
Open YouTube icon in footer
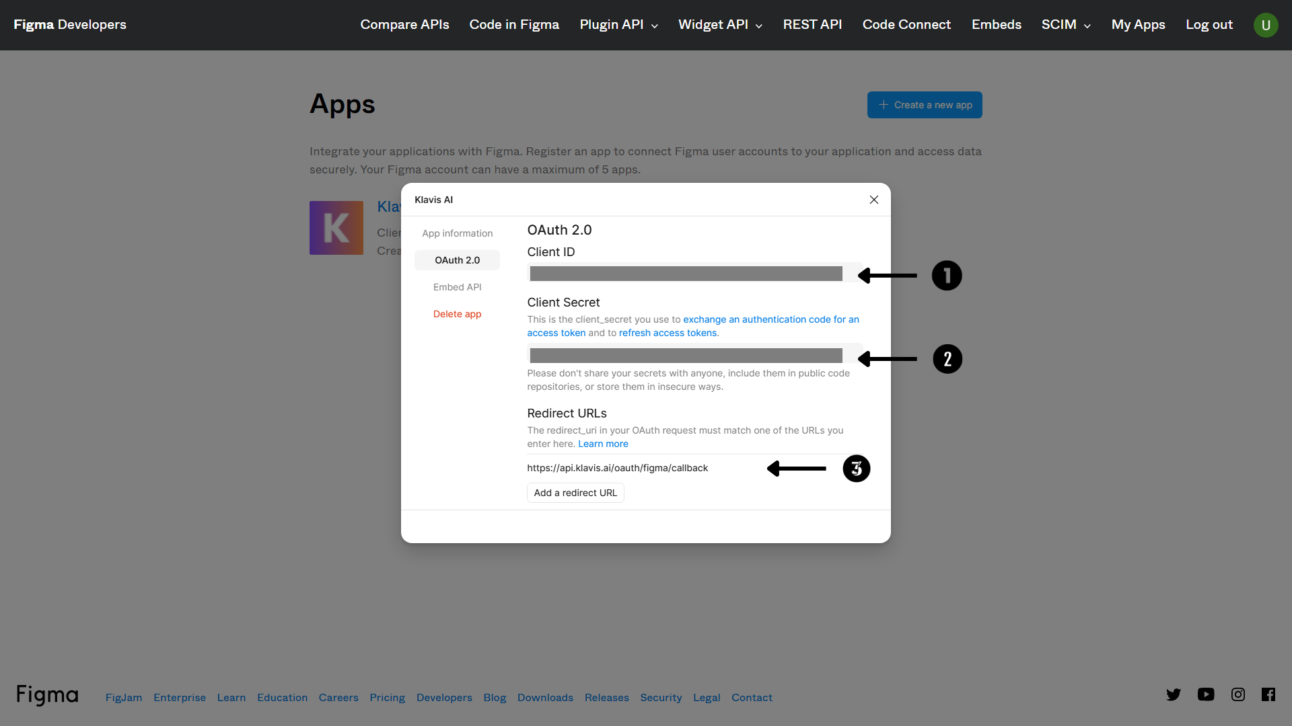tap(1206, 694)
